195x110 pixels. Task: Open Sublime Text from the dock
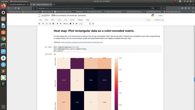[x=3, y=71]
